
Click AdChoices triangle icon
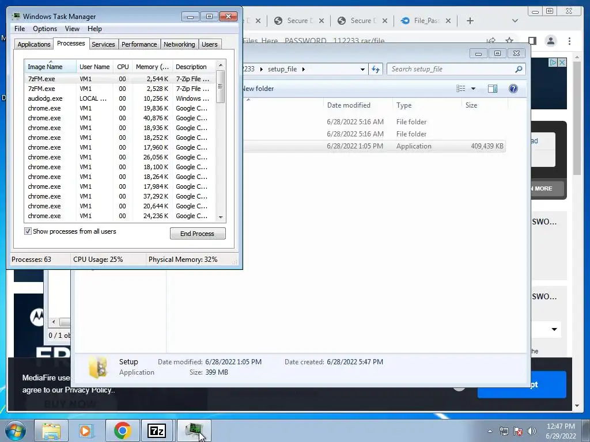point(553,62)
